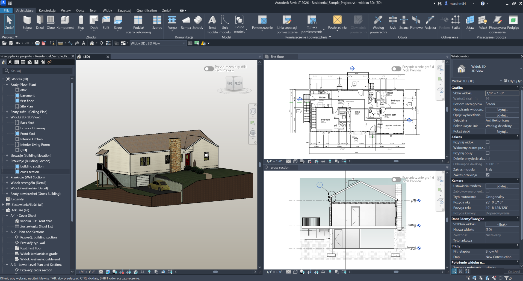Select the Schody stairs tool
The width and height of the screenshot is (523, 281).
click(198, 22)
